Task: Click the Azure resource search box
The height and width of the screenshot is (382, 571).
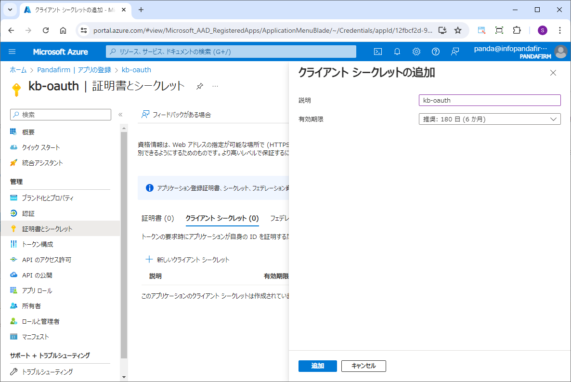Action: [231, 52]
